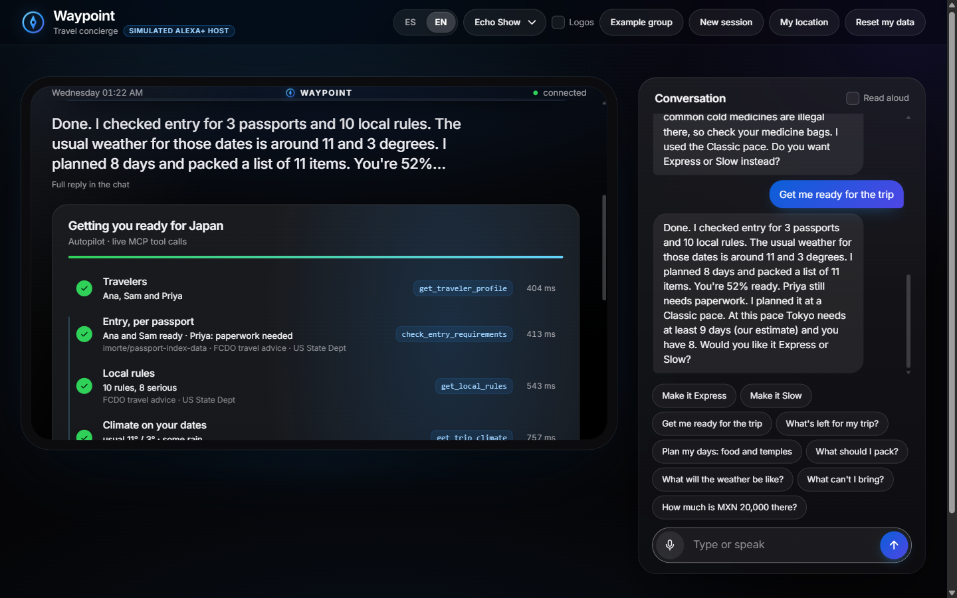Start a New session
Image resolution: width=957 pixels, height=598 pixels.
coord(726,23)
